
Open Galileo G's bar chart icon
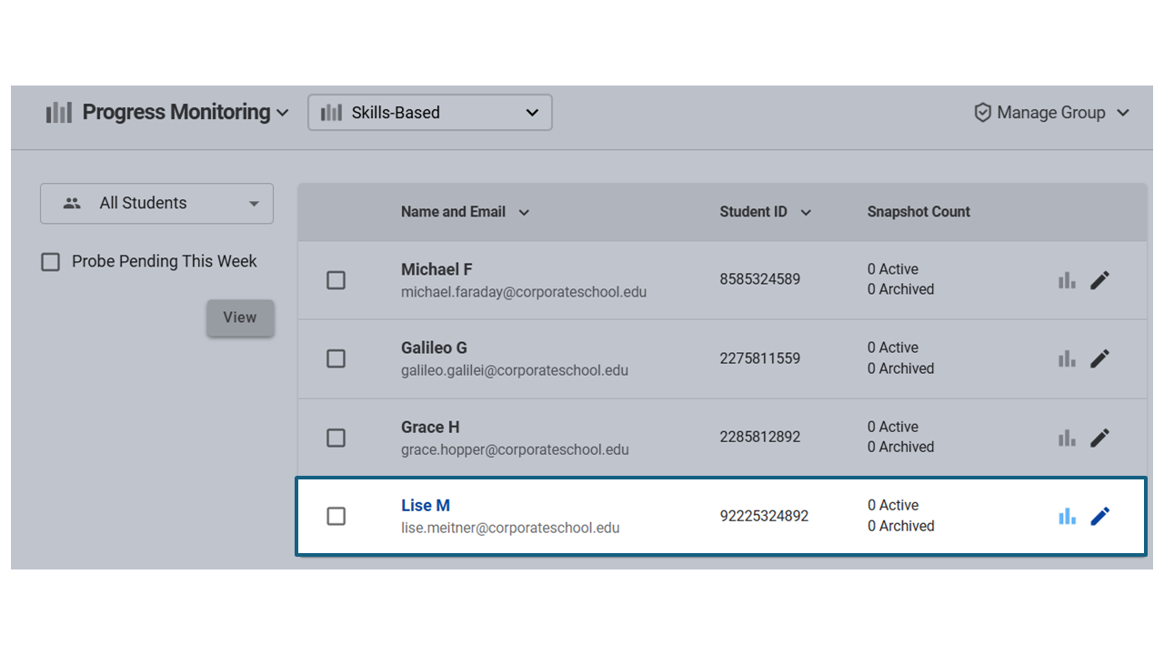click(1067, 358)
